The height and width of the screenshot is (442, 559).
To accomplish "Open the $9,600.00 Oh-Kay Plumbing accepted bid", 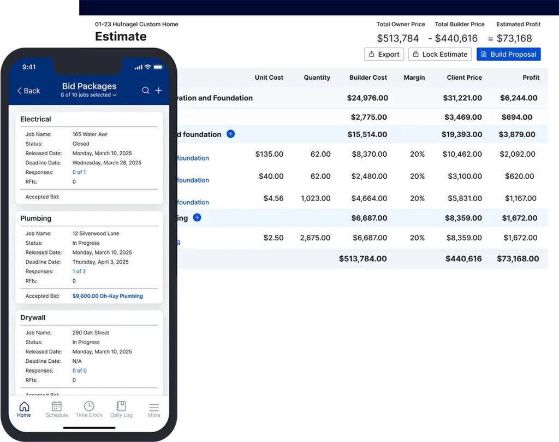I will pyautogui.click(x=107, y=296).
